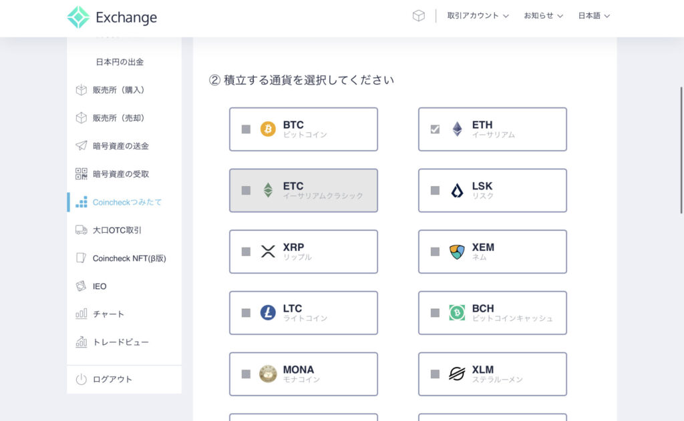Click the power icon beside ログアウト
The image size is (684, 421).
click(81, 379)
